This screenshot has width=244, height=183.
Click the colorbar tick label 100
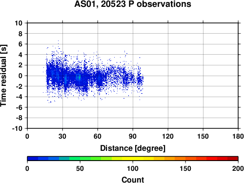coord(133,168)
